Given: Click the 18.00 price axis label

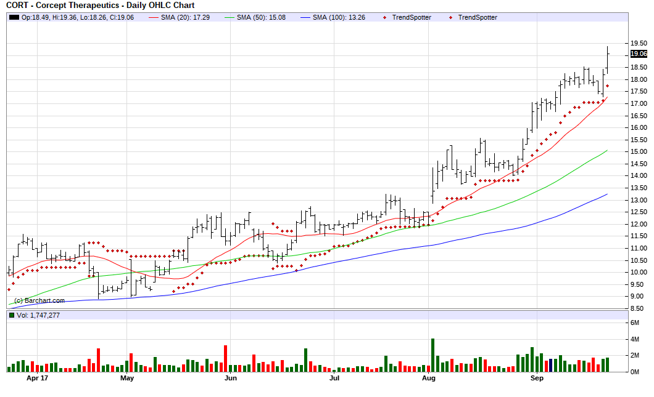Looking at the screenshot, I should point(639,79).
